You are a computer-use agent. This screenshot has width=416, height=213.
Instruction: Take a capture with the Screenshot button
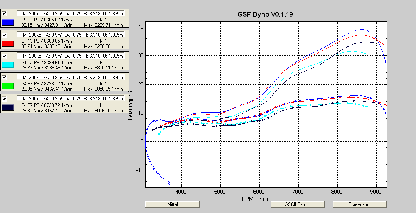(360, 204)
